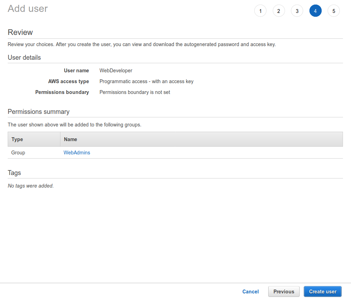Screen dimensions: 351x299
Task: Open the WebAdmins group link
Action: coord(77,153)
